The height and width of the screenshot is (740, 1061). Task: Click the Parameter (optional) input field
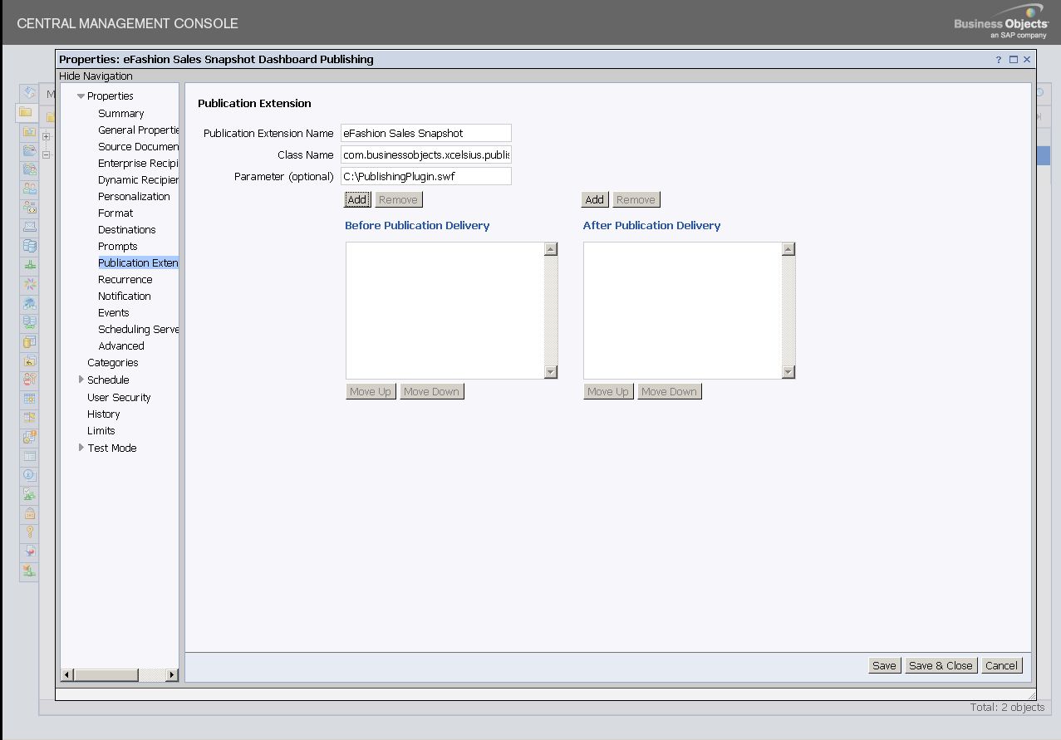tap(426, 176)
